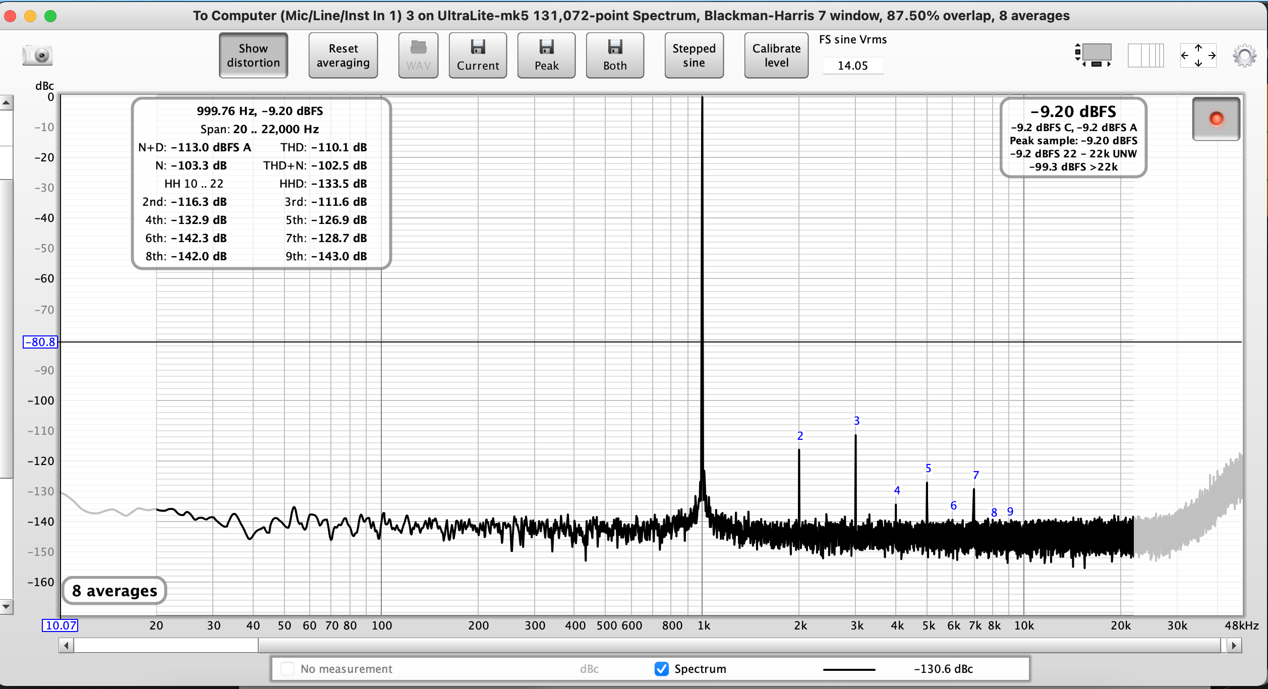Click the THD+N: -102.5 dB reading
1268x689 pixels.
pos(315,165)
